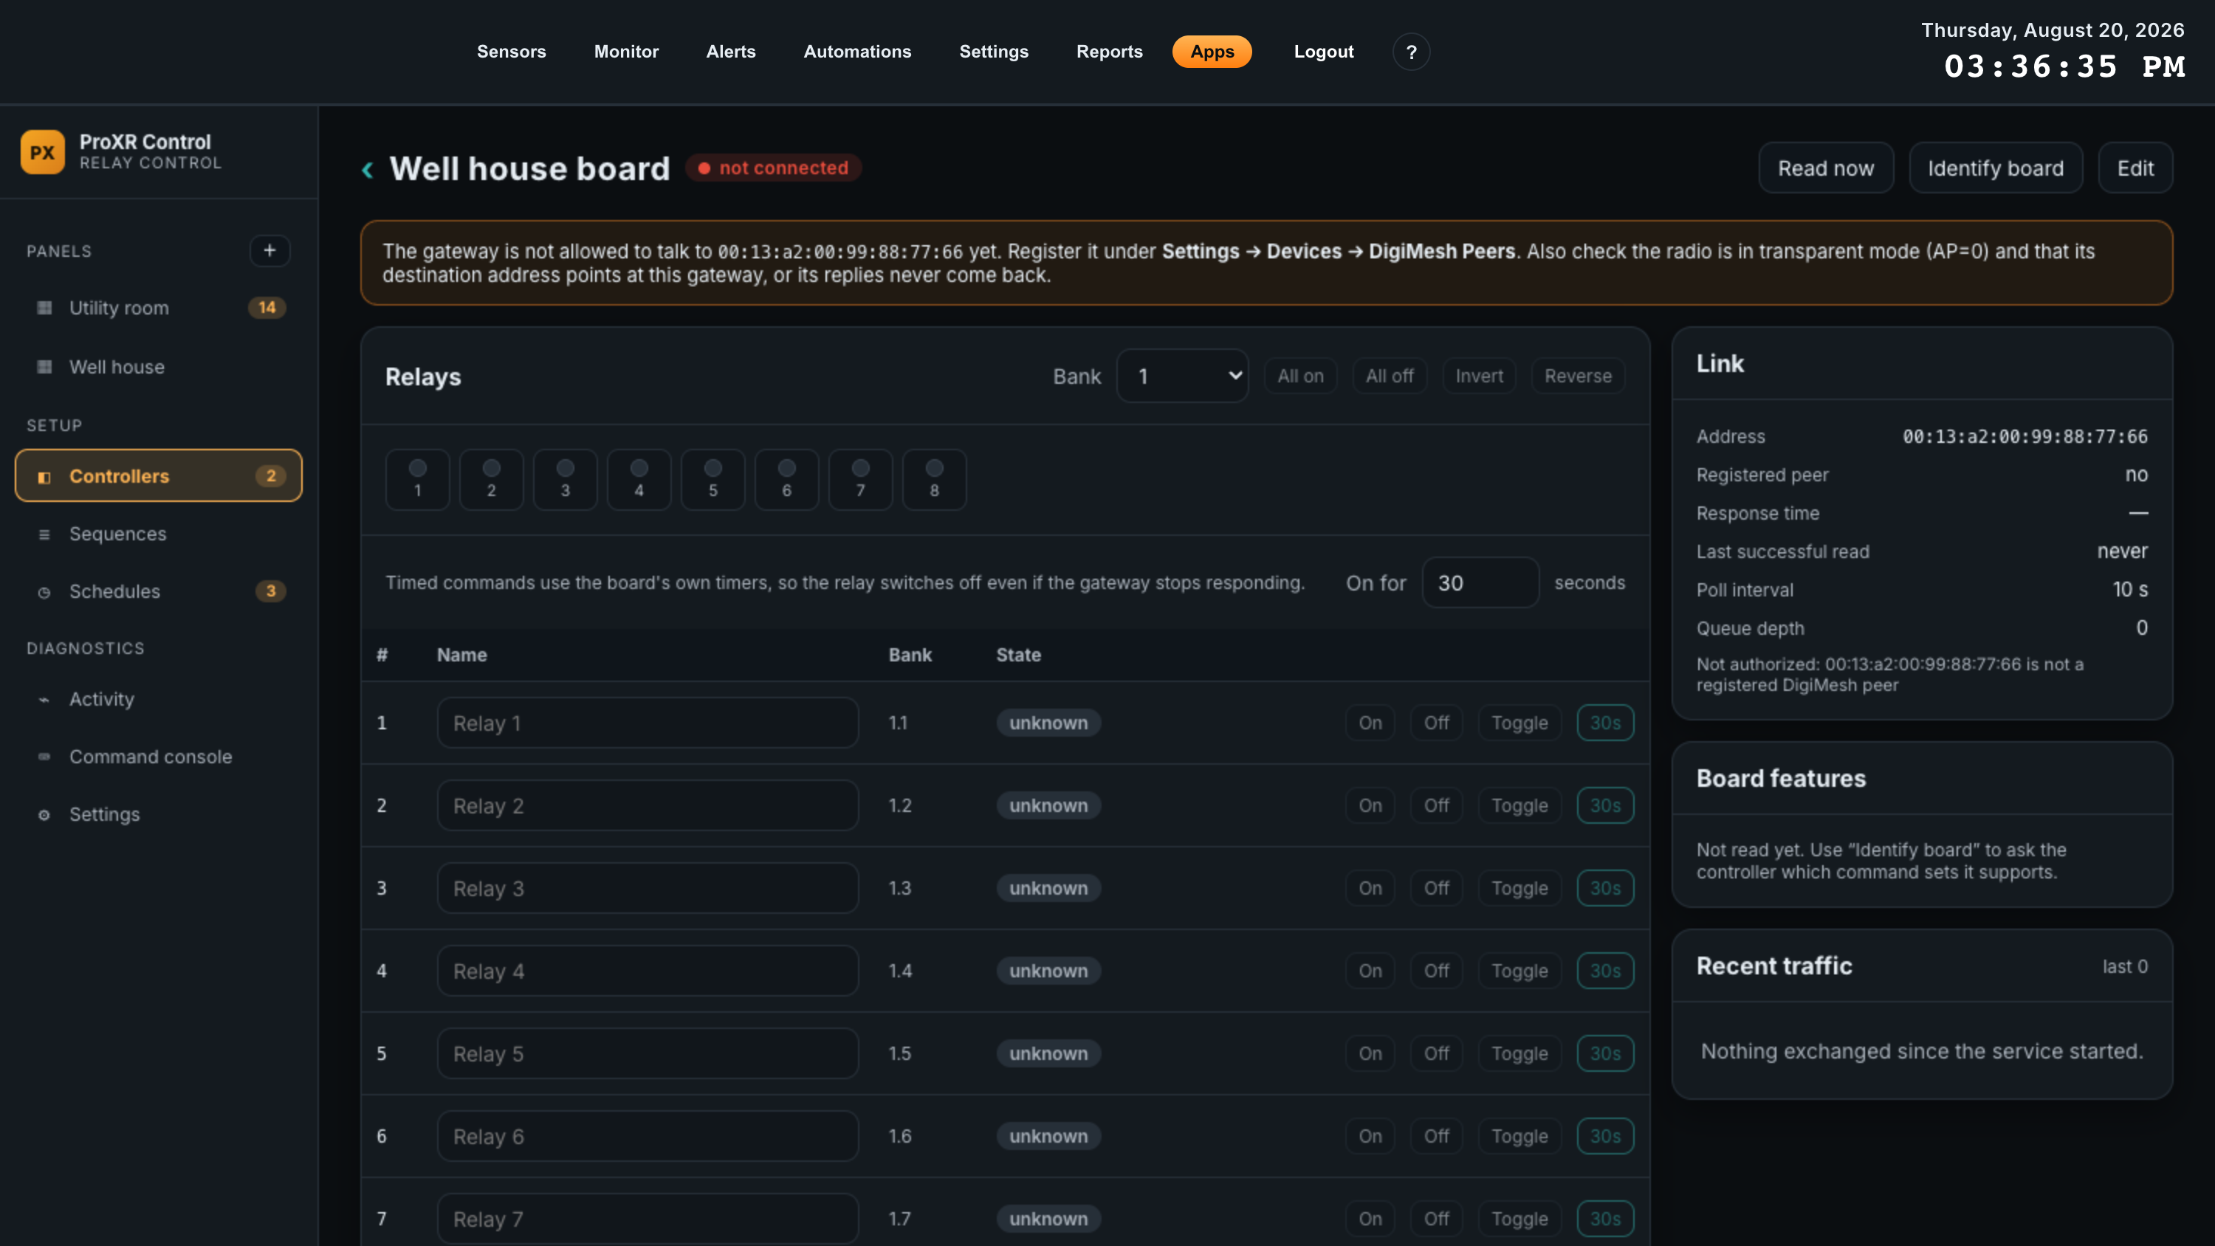Click the 'not connected' status badge
Image resolution: width=2215 pixels, height=1246 pixels.
pos(773,168)
